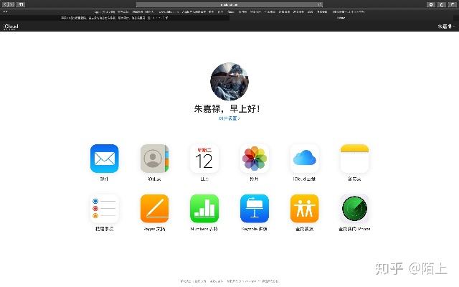Open the Find My iPhone radar icon
The height and width of the screenshot is (287, 459).
pos(354,209)
